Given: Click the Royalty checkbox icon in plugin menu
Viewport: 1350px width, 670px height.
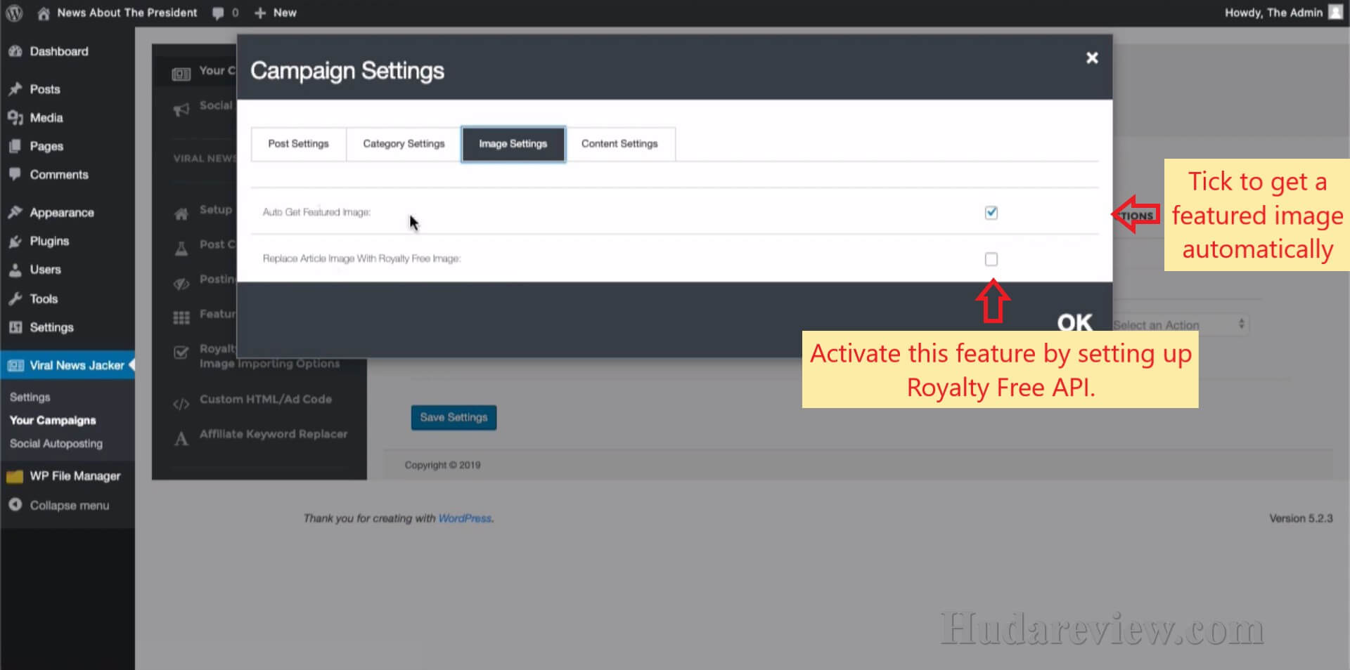Looking at the screenshot, I should [x=181, y=353].
